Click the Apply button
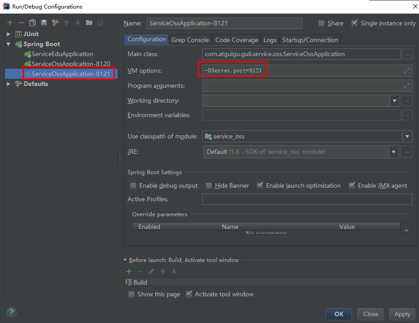Screen dimensions: 419x323 [402, 314]
